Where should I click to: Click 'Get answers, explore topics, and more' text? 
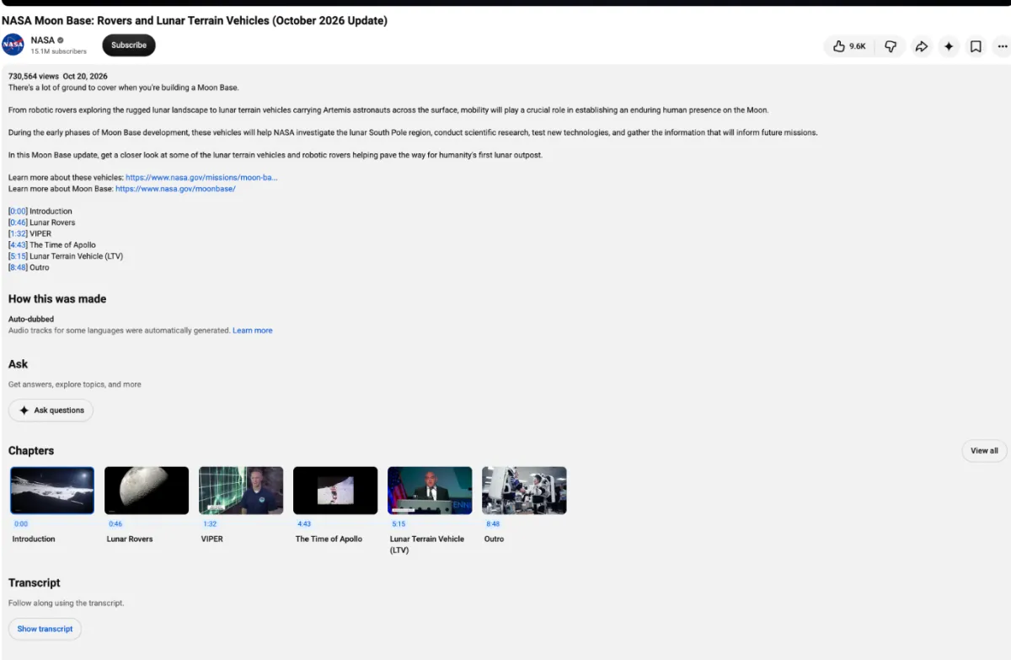pyautogui.click(x=75, y=384)
